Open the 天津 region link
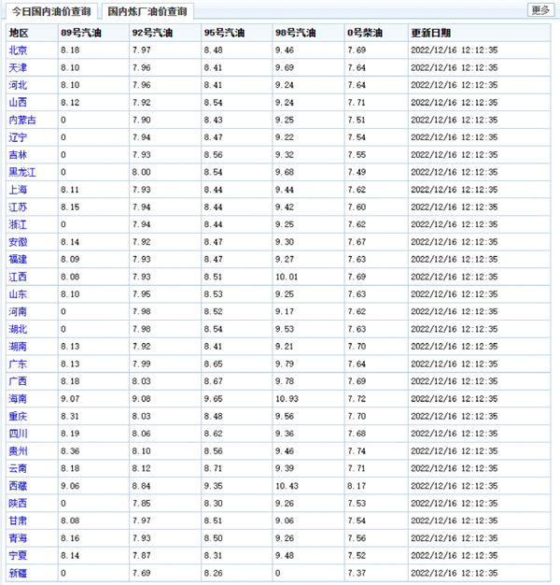 (18, 67)
